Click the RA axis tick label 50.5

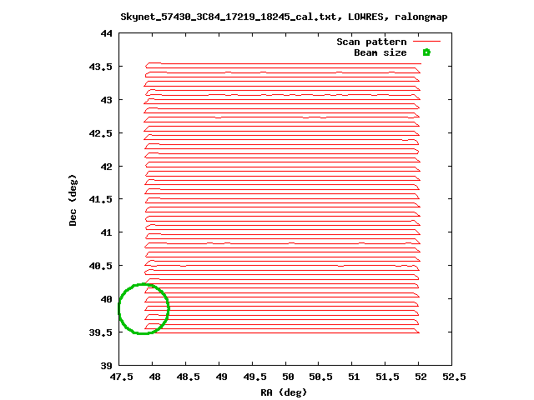pyautogui.click(x=320, y=377)
